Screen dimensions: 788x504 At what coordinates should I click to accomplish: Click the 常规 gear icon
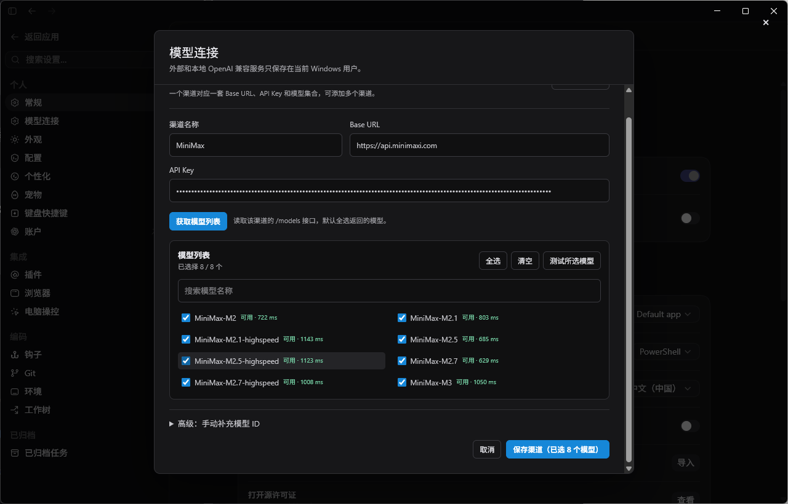click(15, 103)
